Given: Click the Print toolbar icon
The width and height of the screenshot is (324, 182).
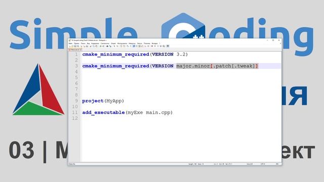Looking at the screenshot, I should [x=87, y=46].
